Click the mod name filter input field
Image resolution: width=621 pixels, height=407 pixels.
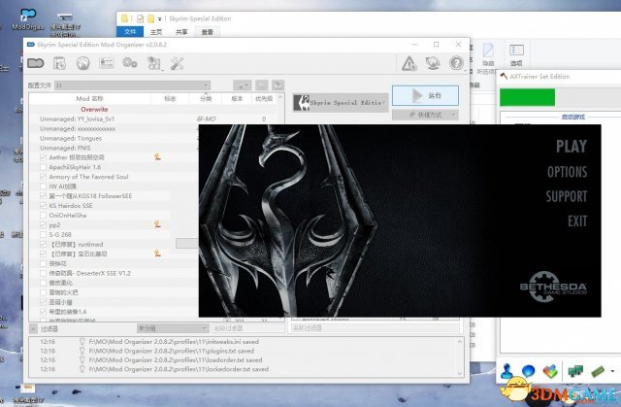[x=248, y=328]
